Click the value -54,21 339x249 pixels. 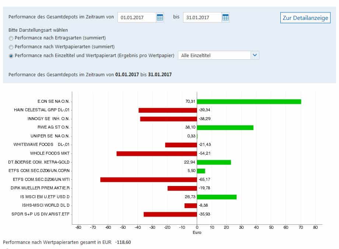[x=205, y=153]
